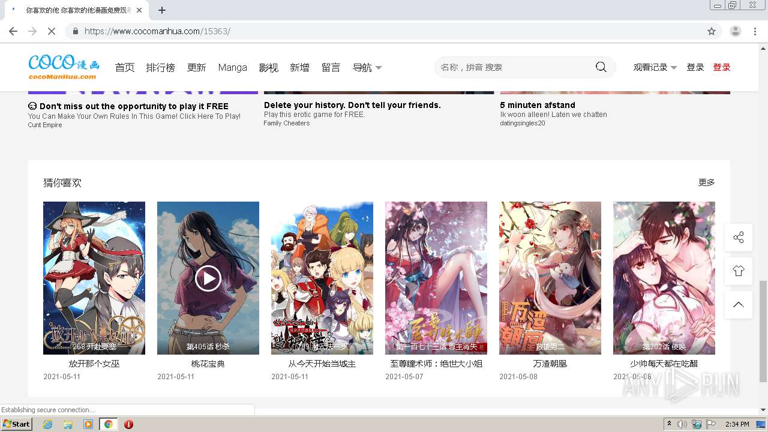768x432 pixels.
Task: Click the COCO漫画 site logo
Action: (64, 67)
